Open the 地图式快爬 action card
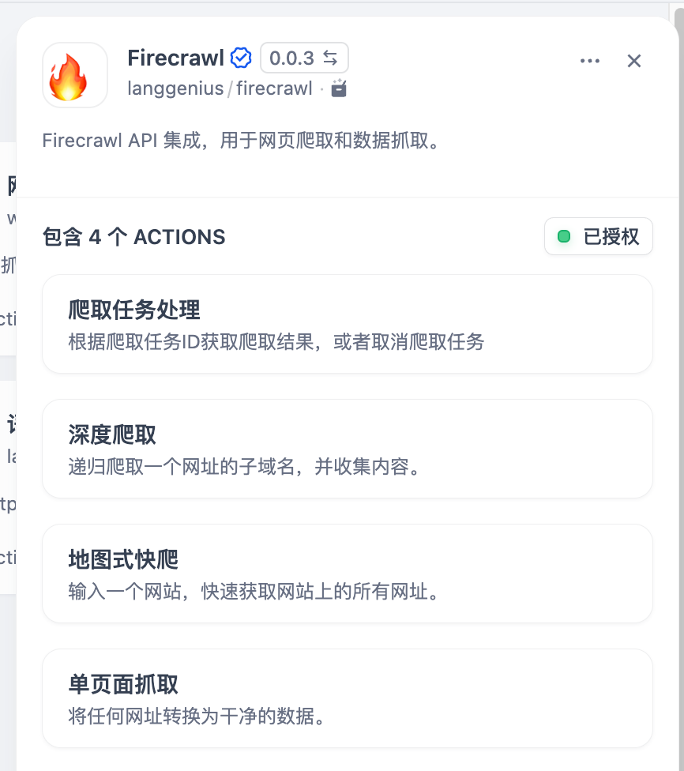684x771 pixels. click(x=348, y=574)
